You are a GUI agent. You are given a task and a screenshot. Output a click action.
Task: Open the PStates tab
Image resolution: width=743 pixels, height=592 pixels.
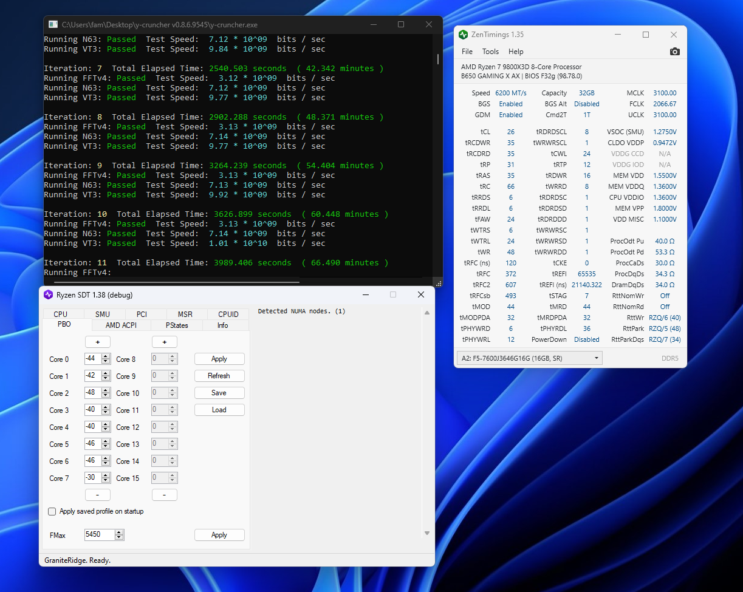pos(177,325)
